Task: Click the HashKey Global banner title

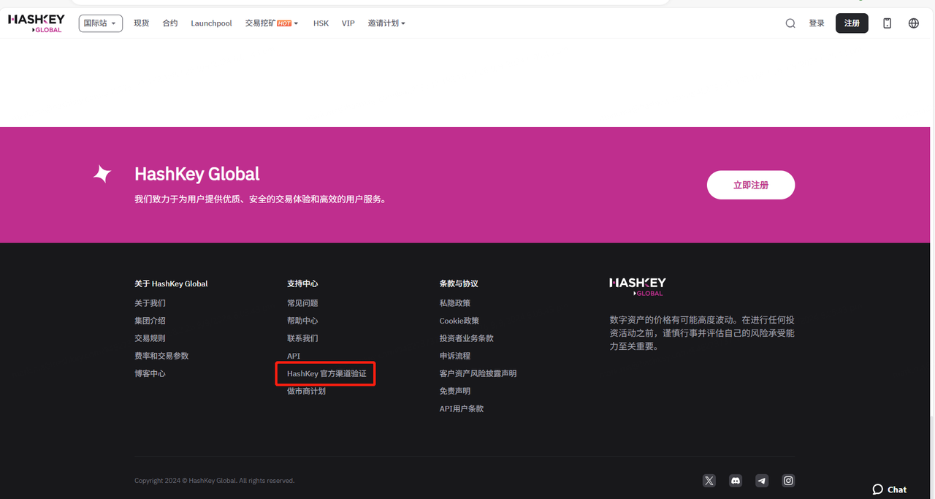Action: coord(197,174)
